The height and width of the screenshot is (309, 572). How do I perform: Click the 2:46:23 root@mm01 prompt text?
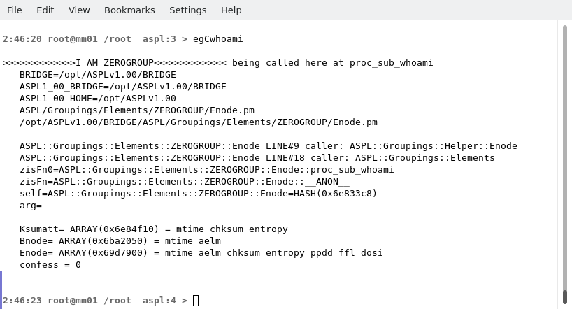66,301
